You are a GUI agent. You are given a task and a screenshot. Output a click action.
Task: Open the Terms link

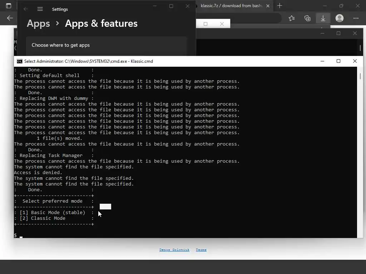[201, 250]
